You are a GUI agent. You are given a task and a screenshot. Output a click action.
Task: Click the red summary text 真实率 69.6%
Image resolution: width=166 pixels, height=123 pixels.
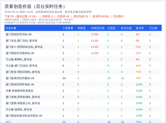[101, 17]
